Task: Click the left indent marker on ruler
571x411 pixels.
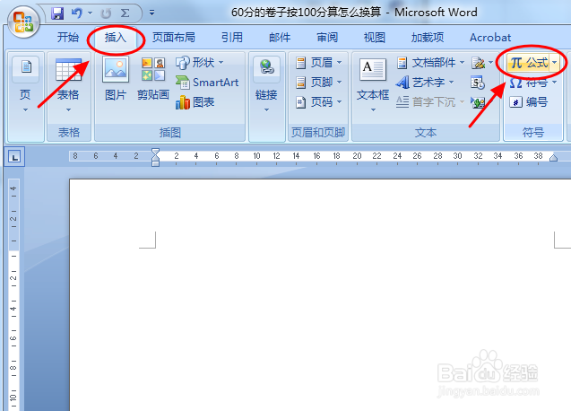Action: (155, 162)
